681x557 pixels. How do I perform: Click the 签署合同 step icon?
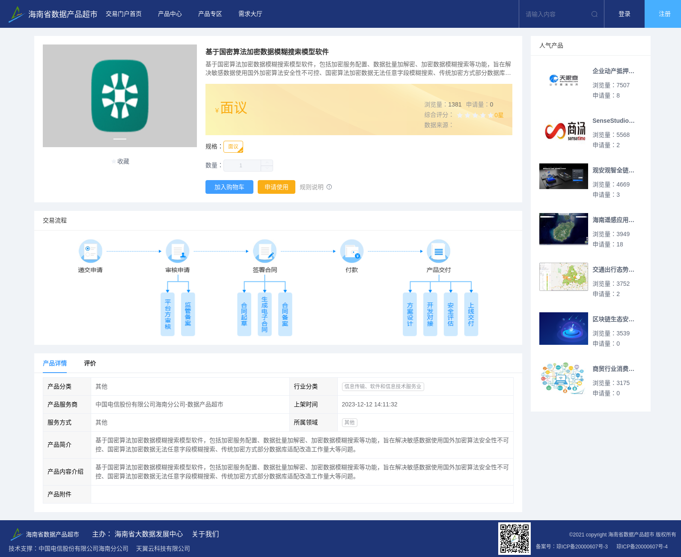pyautogui.click(x=265, y=251)
